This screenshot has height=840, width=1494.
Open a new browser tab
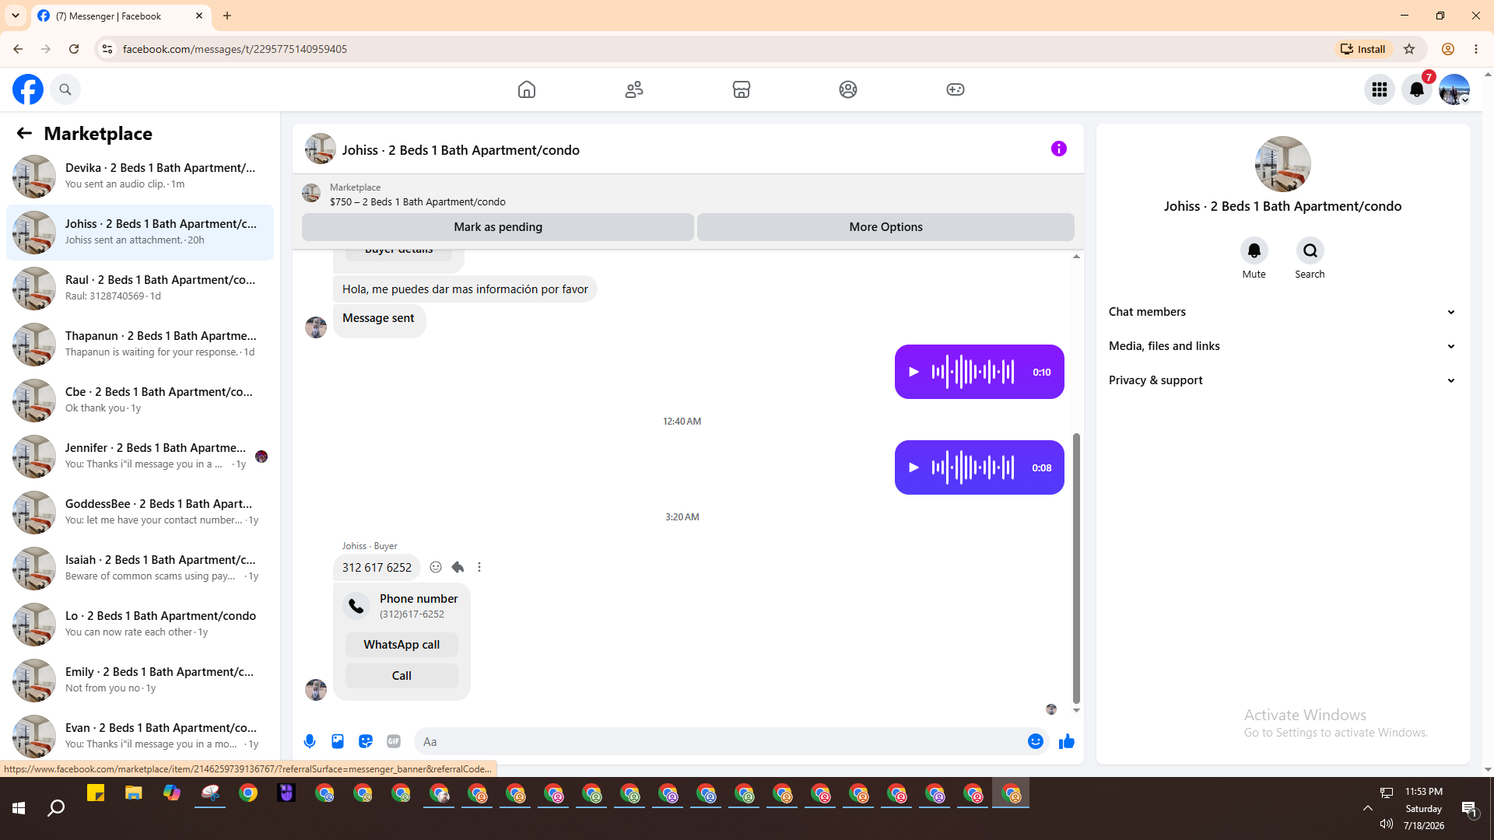227,16
